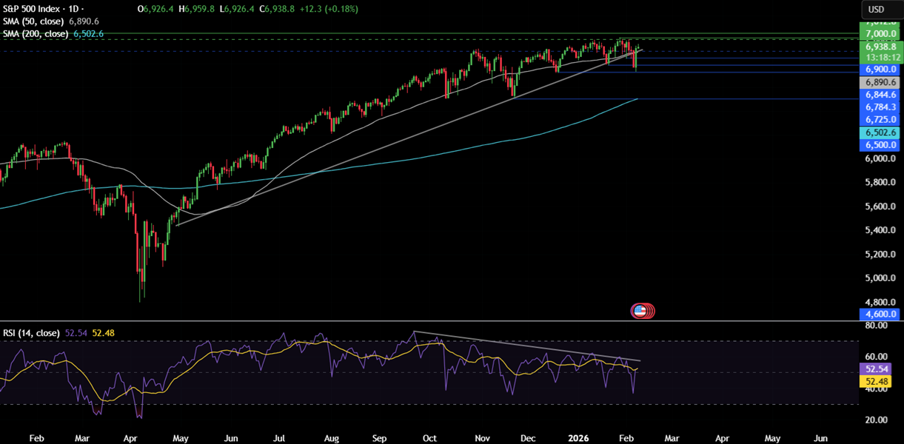The width and height of the screenshot is (904, 444).
Task: Click the 7,000.0 green resistance price label
Action: pyautogui.click(x=880, y=34)
